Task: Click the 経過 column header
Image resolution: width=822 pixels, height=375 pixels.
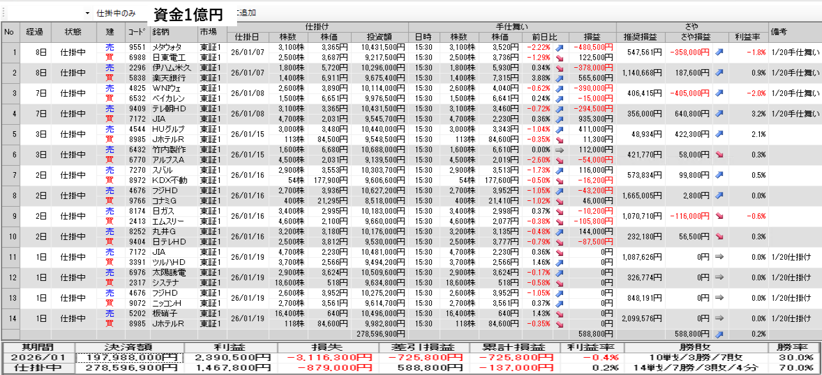Action: pyautogui.click(x=35, y=31)
